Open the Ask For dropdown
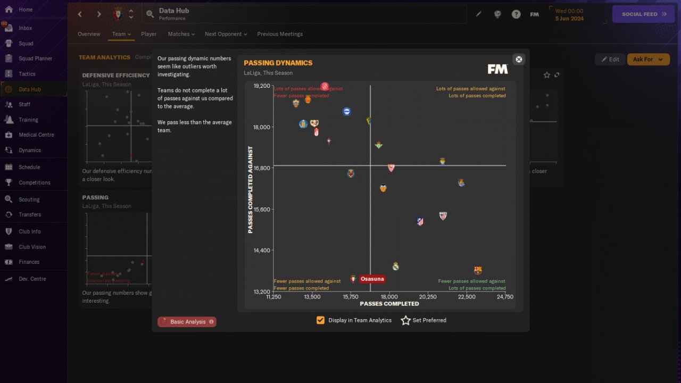681x383 pixels. click(648, 60)
